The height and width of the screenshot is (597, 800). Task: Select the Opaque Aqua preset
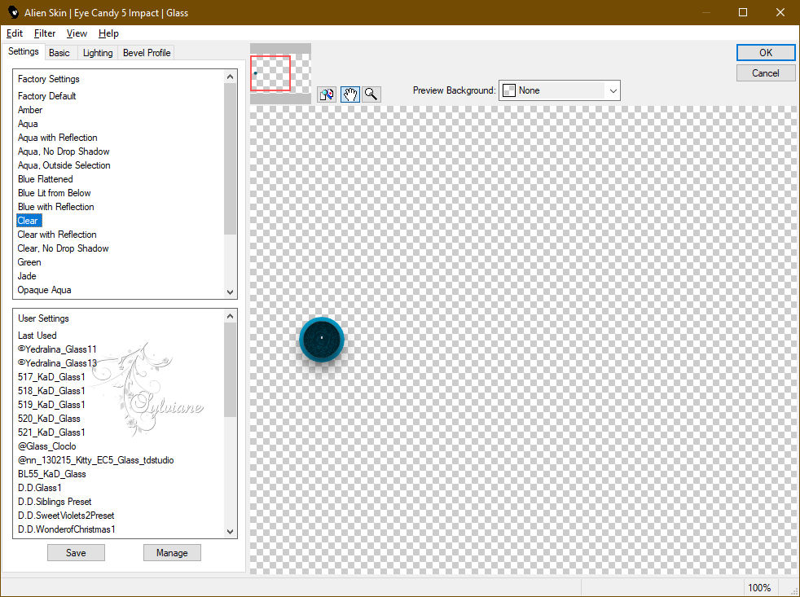pyautogui.click(x=44, y=290)
